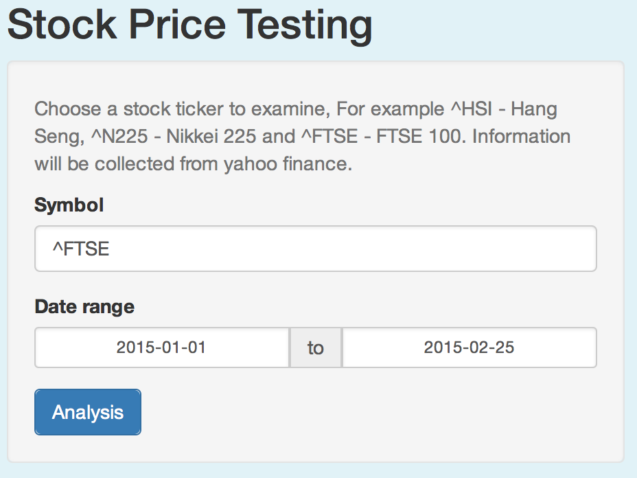
Task: Click ^FTSE ticker in the description paragraph
Action: pos(329,137)
